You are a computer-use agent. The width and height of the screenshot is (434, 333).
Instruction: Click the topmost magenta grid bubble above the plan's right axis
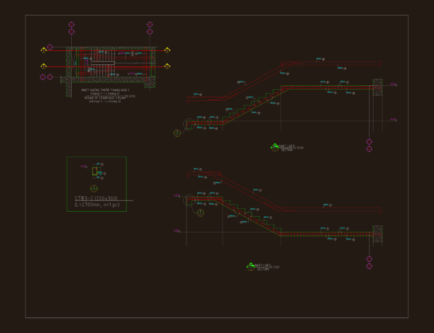[x=150, y=25]
